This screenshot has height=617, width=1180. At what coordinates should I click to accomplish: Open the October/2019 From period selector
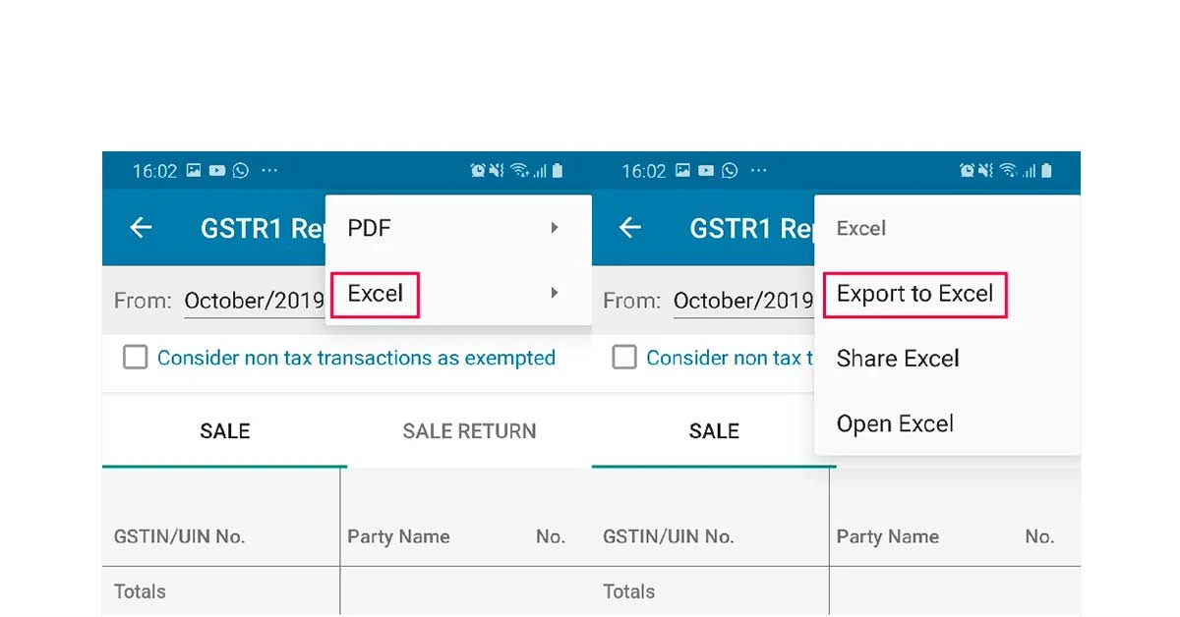[254, 300]
